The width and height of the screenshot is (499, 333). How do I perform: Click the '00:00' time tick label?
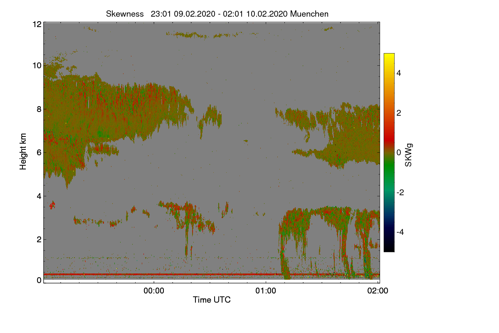[x=154, y=291]
